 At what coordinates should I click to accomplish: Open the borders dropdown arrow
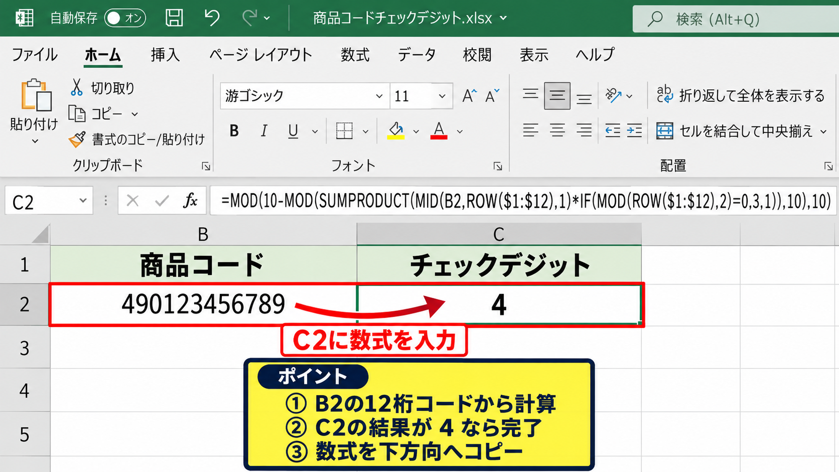pos(365,131)
